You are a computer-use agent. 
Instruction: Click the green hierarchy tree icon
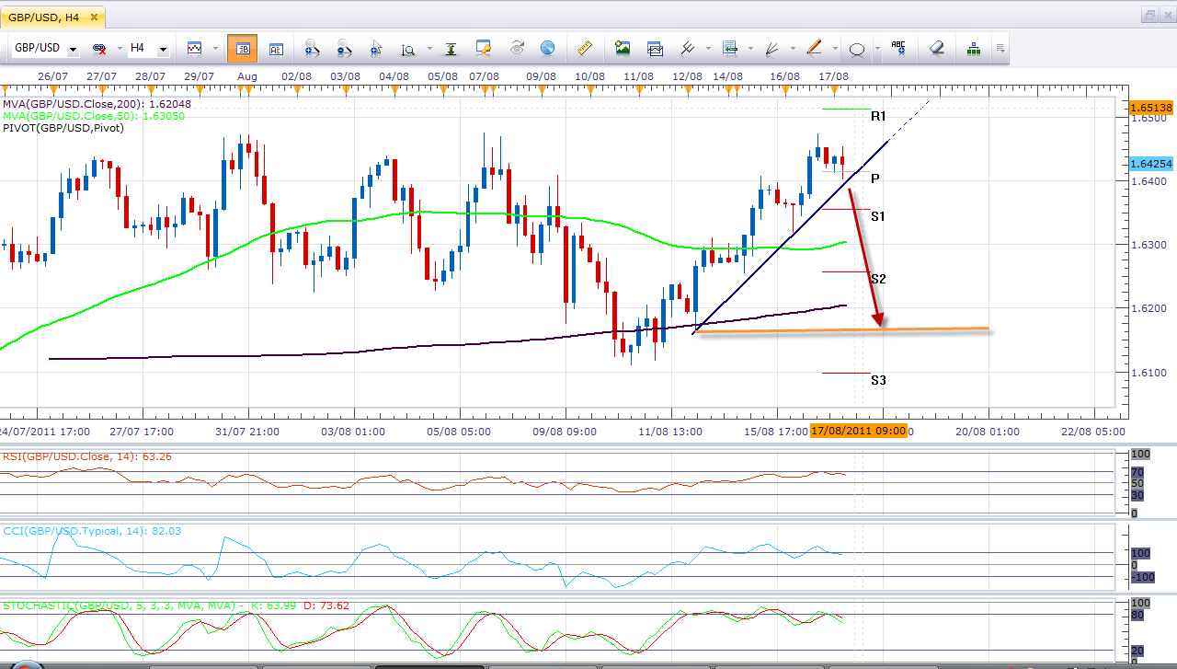(x=975, y=48)
